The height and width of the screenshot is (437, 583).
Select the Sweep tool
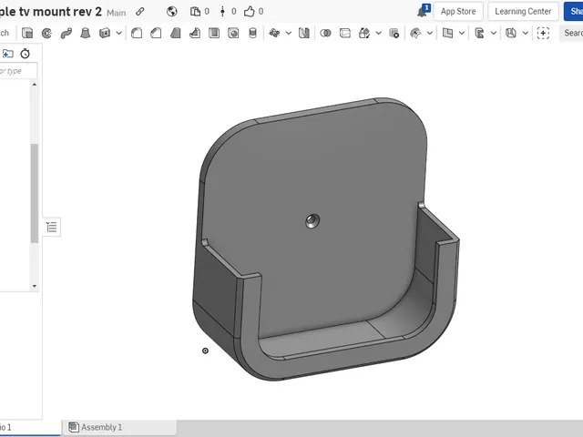(x=66, y=33)
